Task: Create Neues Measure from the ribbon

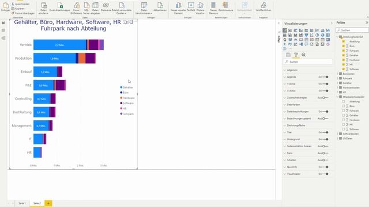Action: 213,8
